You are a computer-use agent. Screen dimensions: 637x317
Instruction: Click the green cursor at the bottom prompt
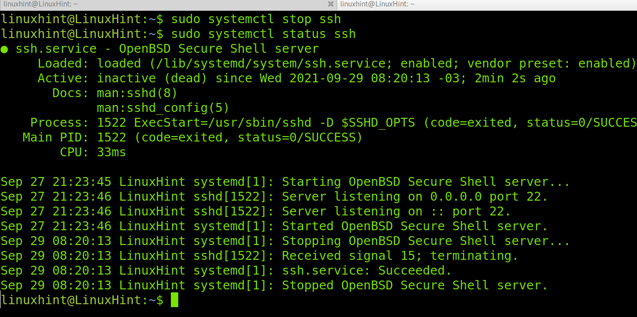click(x=174, y=300)
